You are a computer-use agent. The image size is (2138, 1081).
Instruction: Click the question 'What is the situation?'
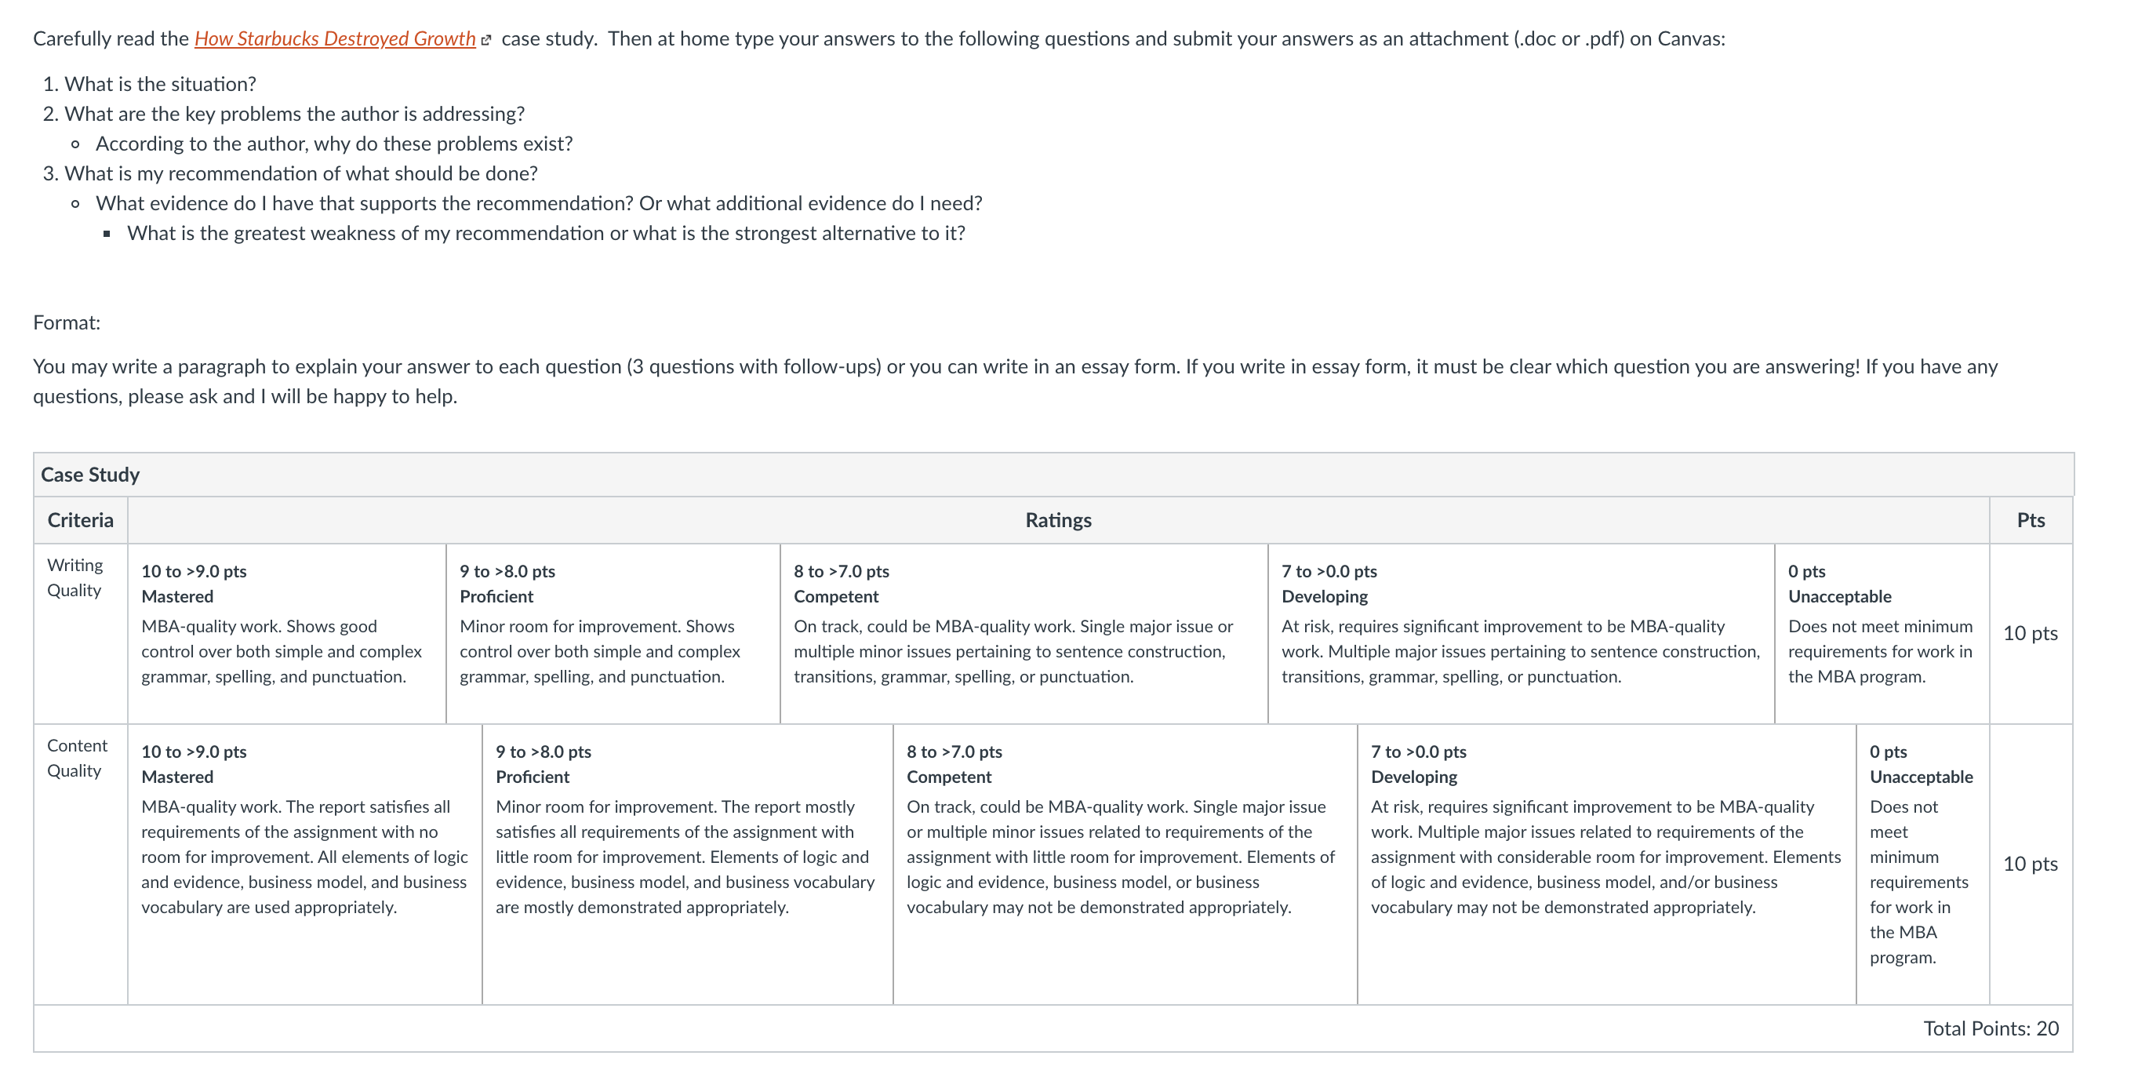tap(160, 84)
